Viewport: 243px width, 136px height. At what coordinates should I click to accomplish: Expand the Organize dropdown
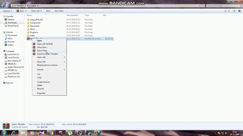[7, 11]
